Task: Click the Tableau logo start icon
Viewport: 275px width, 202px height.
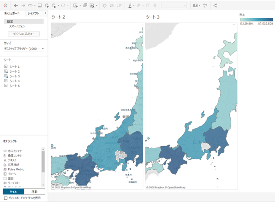Action: tap(5, 5)
